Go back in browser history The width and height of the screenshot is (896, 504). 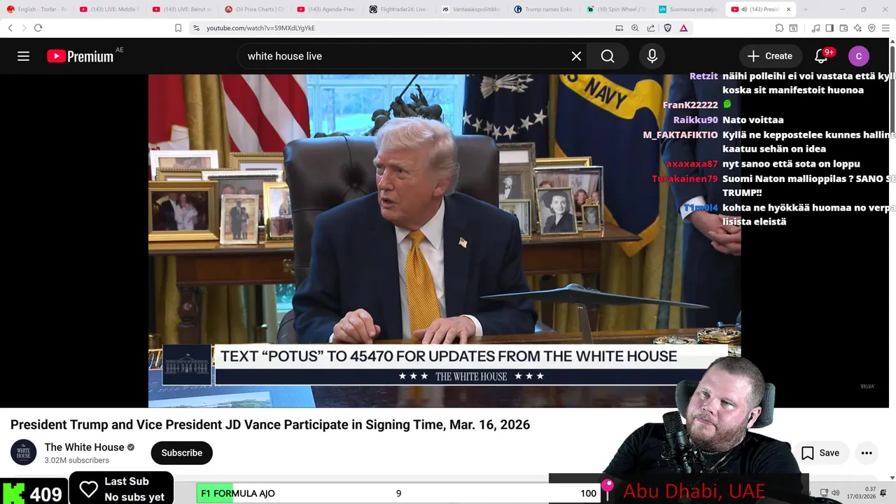(x=10, y=28)
